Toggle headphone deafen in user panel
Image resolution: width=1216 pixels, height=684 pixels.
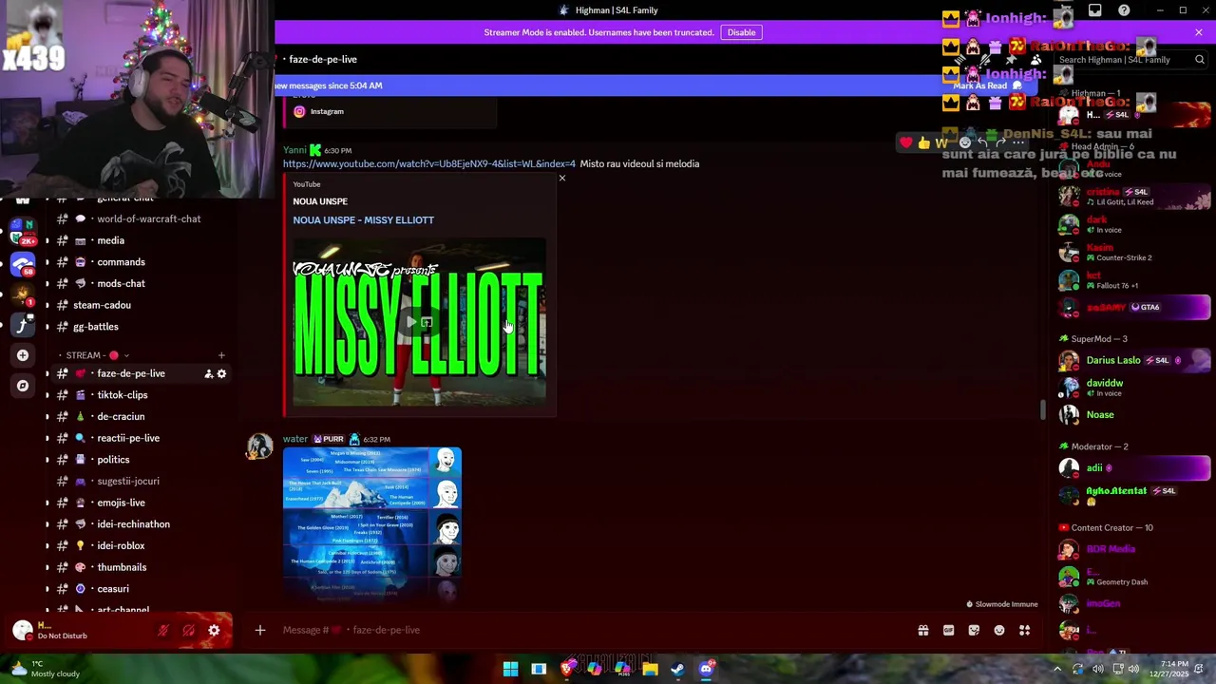point(188,630)
